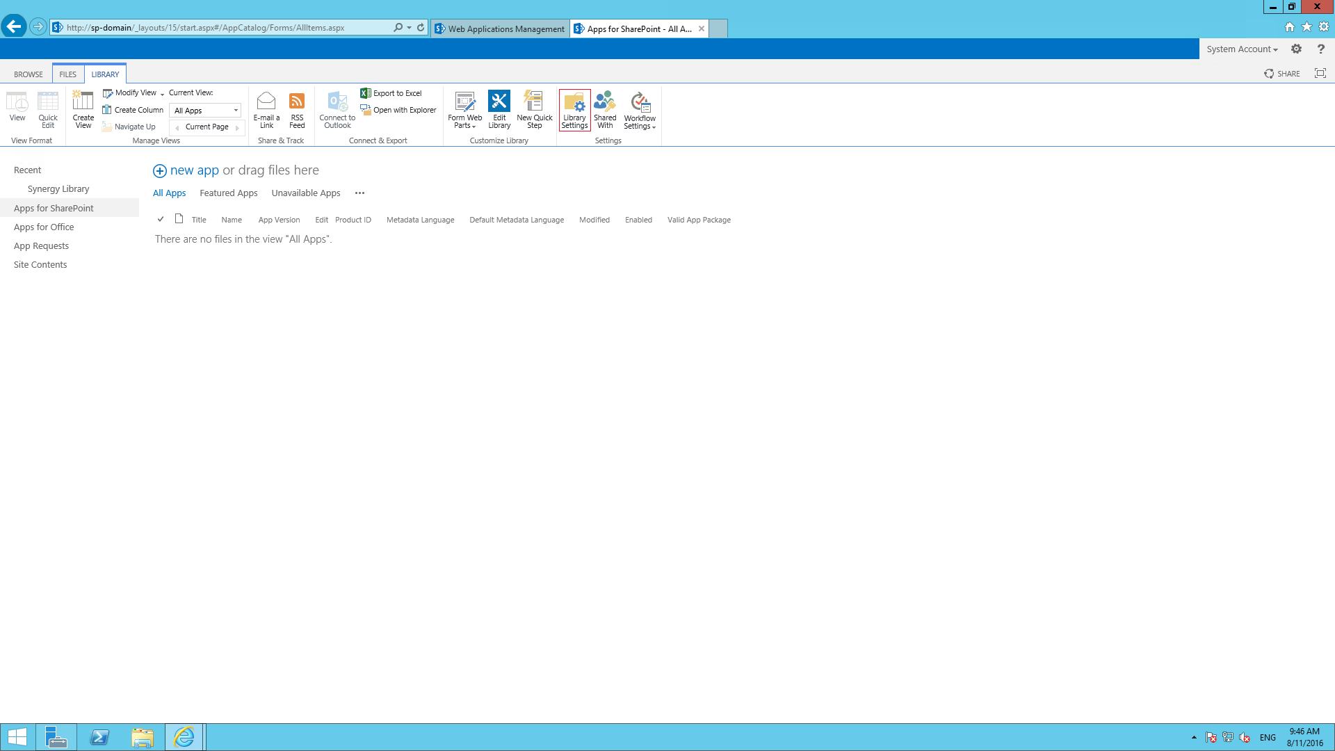Open the SharePoint settings gear

point(1296,49)
